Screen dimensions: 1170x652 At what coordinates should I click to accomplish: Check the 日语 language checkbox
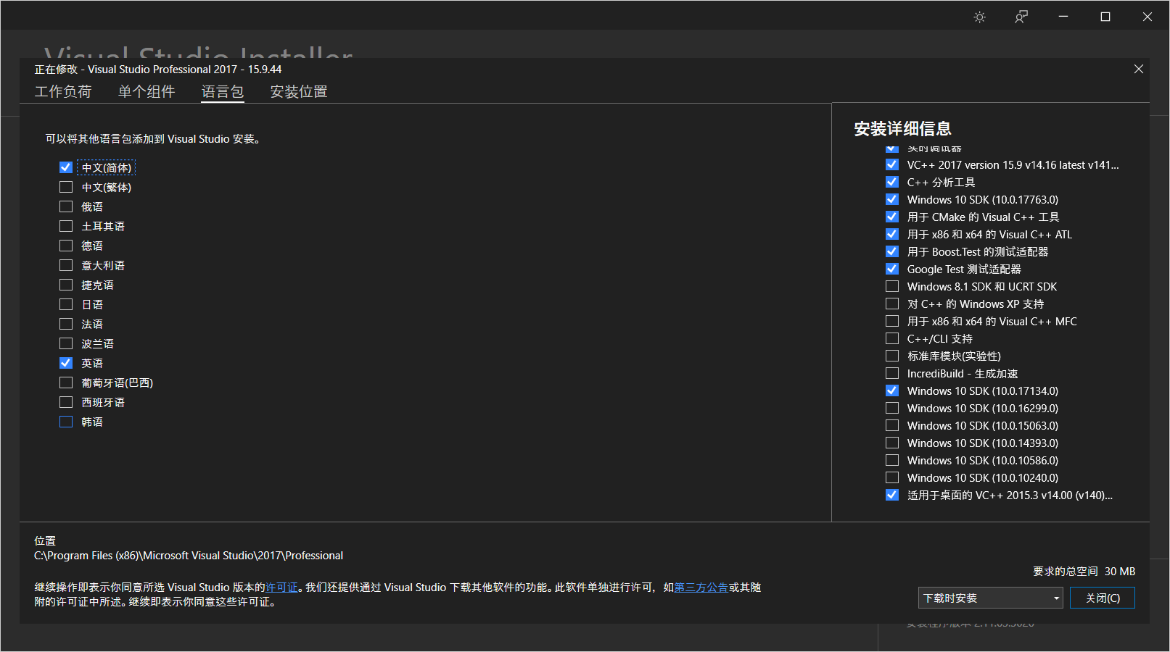(66, 304)
